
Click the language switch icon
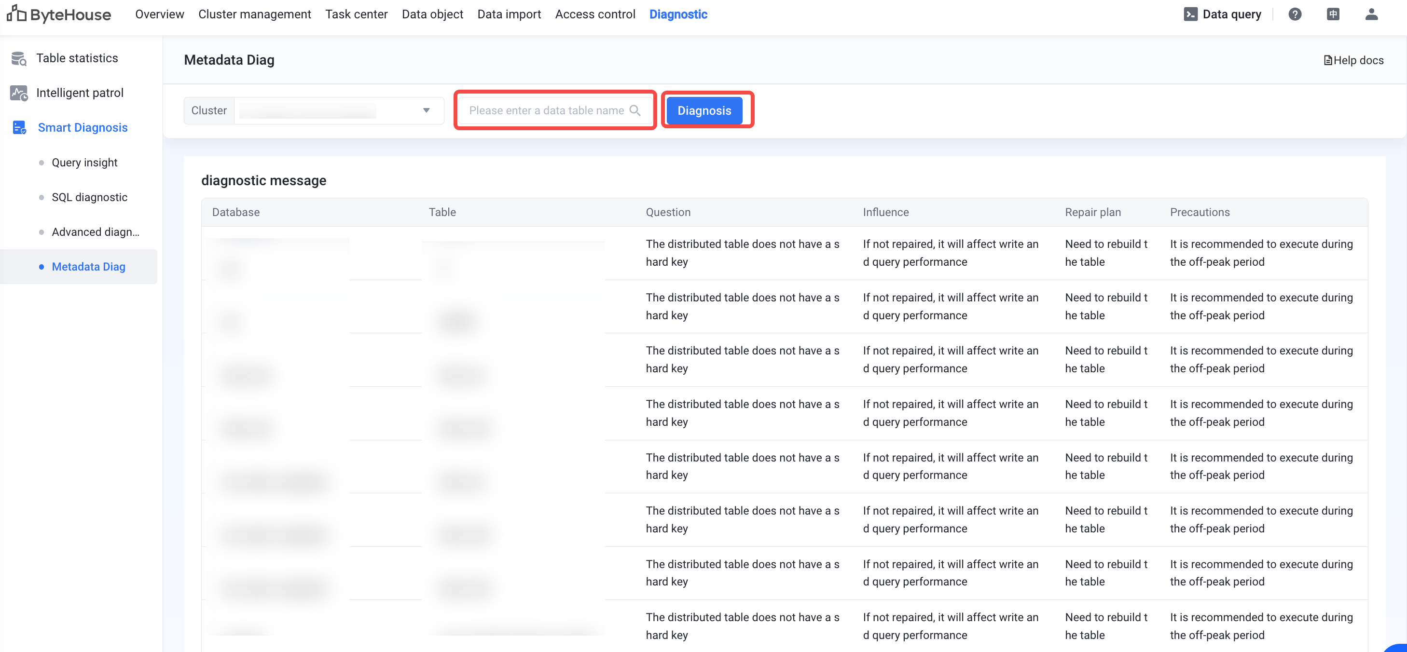click(x=1333, y=14)
